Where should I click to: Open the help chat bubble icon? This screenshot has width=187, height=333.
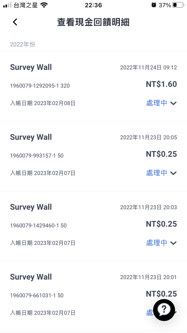click(x=164, y=310)
